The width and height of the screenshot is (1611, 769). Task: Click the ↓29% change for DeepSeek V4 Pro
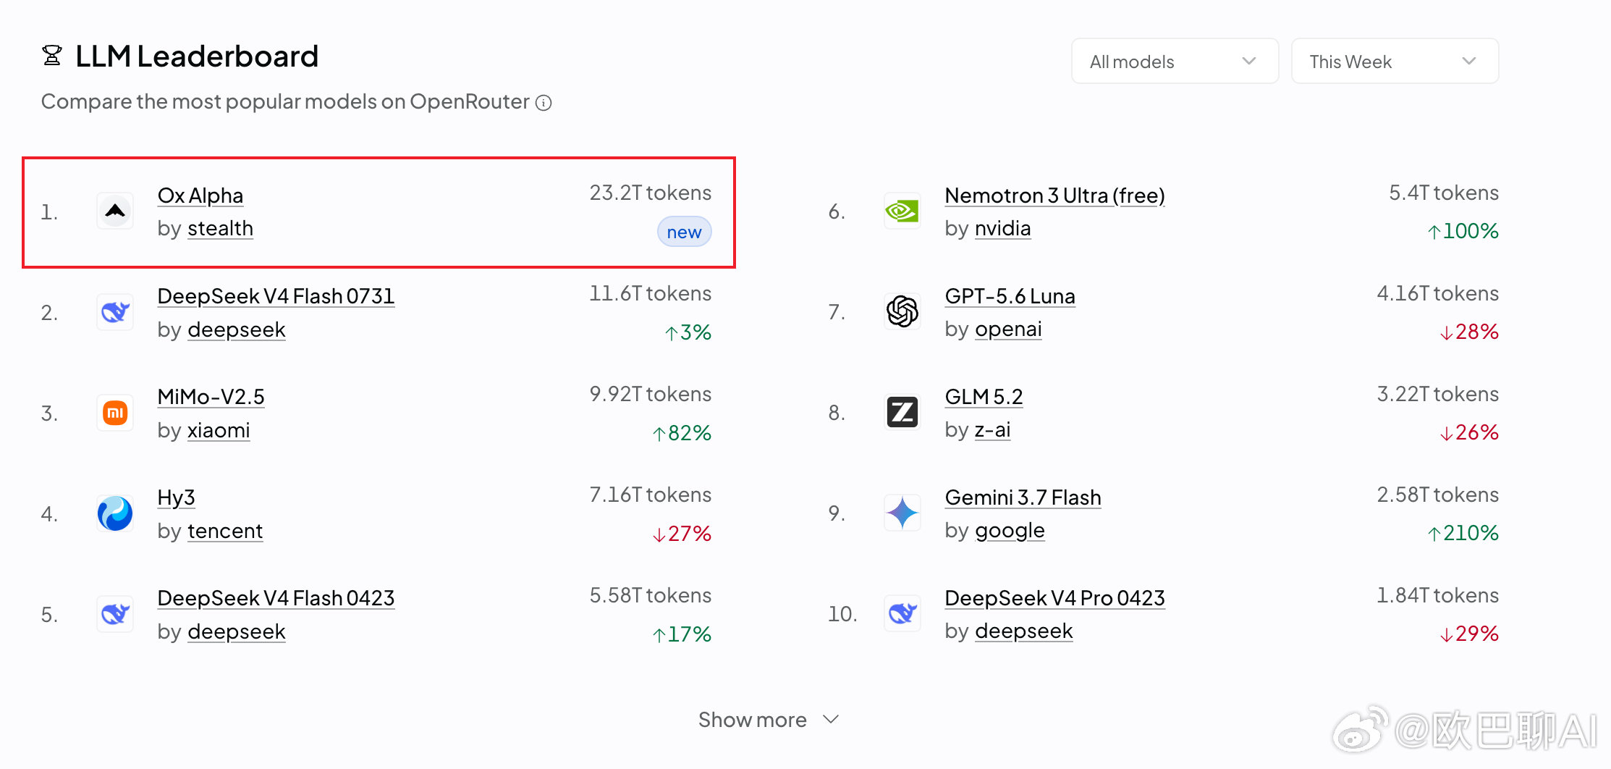coord(1469,634)
